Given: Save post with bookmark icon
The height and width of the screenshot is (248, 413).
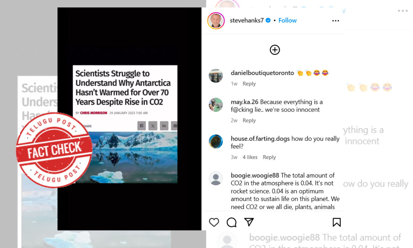Looking at the screenshot, I should [336, 222].
